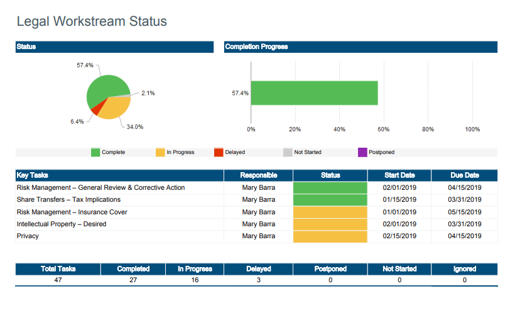Click the 34.0% pie chart label

pyautogui.click(x=135, y=127)
